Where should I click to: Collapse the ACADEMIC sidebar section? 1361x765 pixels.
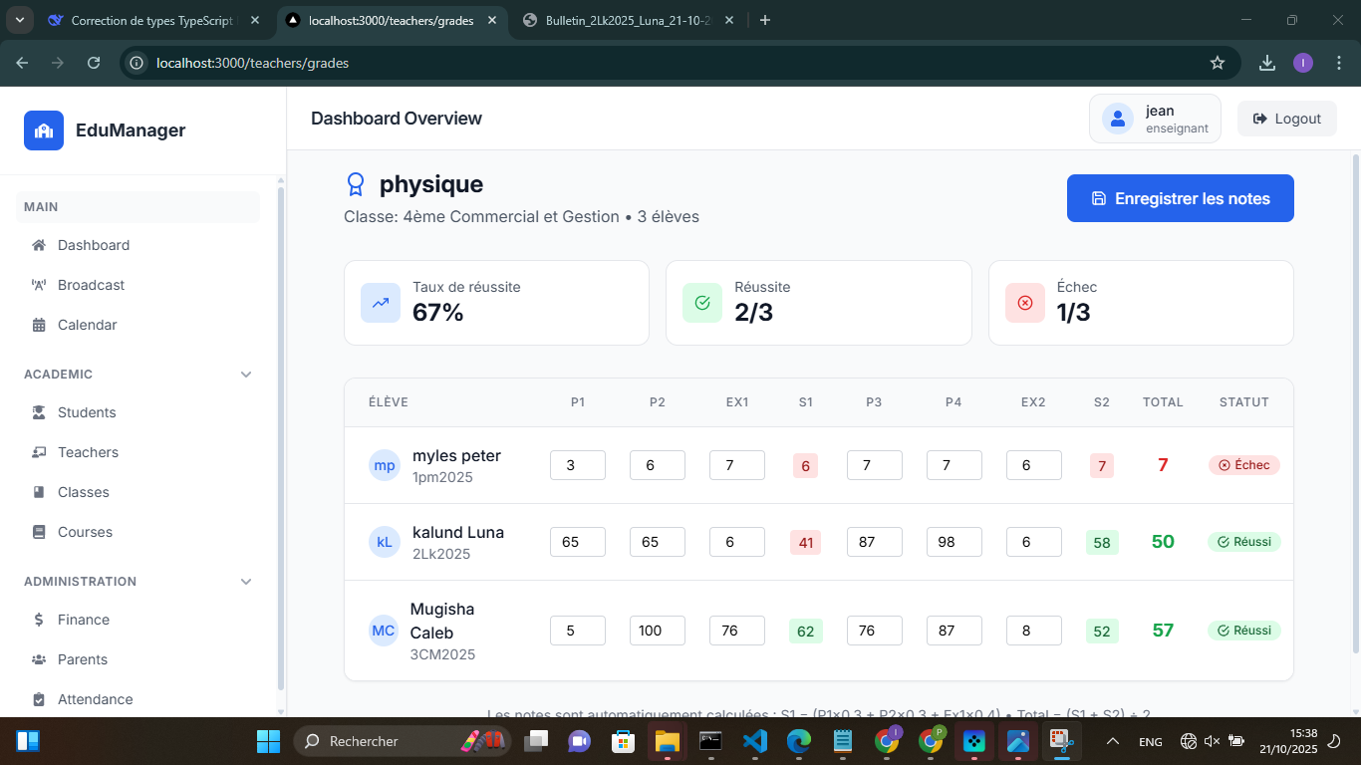(x=246, y=375)
